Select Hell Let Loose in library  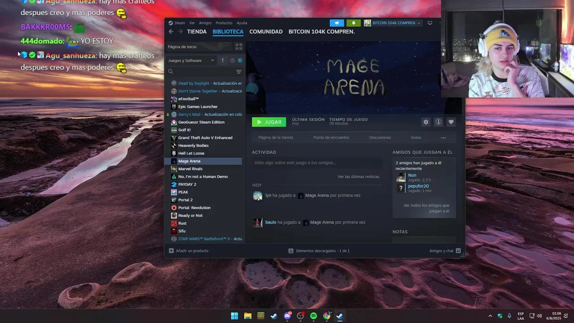pyautogui.click(x=206, y=153)
